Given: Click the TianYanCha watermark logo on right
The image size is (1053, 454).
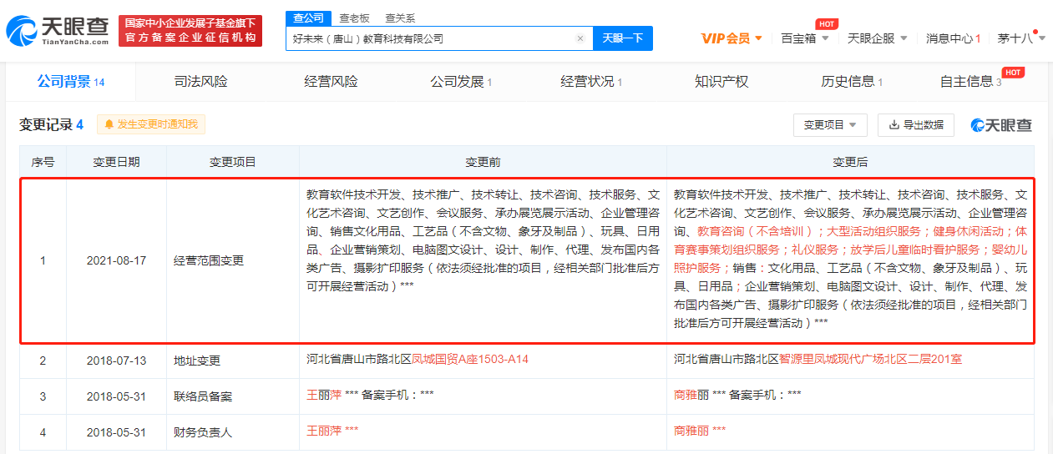Looking at the screenshot, I should point(1001,125).
